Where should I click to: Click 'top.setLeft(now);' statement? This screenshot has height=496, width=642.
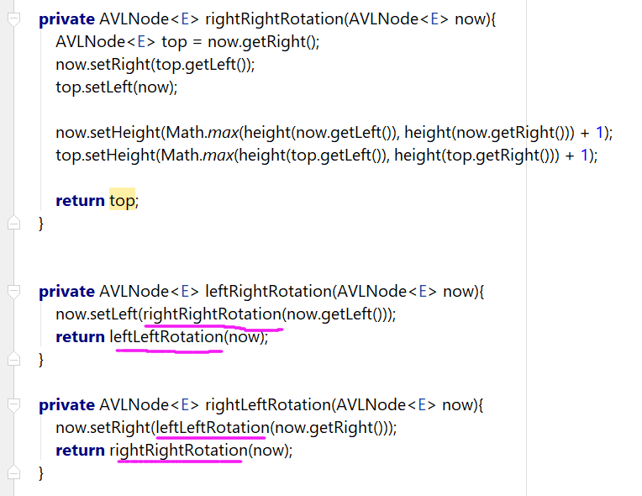[x=117, y=87]
